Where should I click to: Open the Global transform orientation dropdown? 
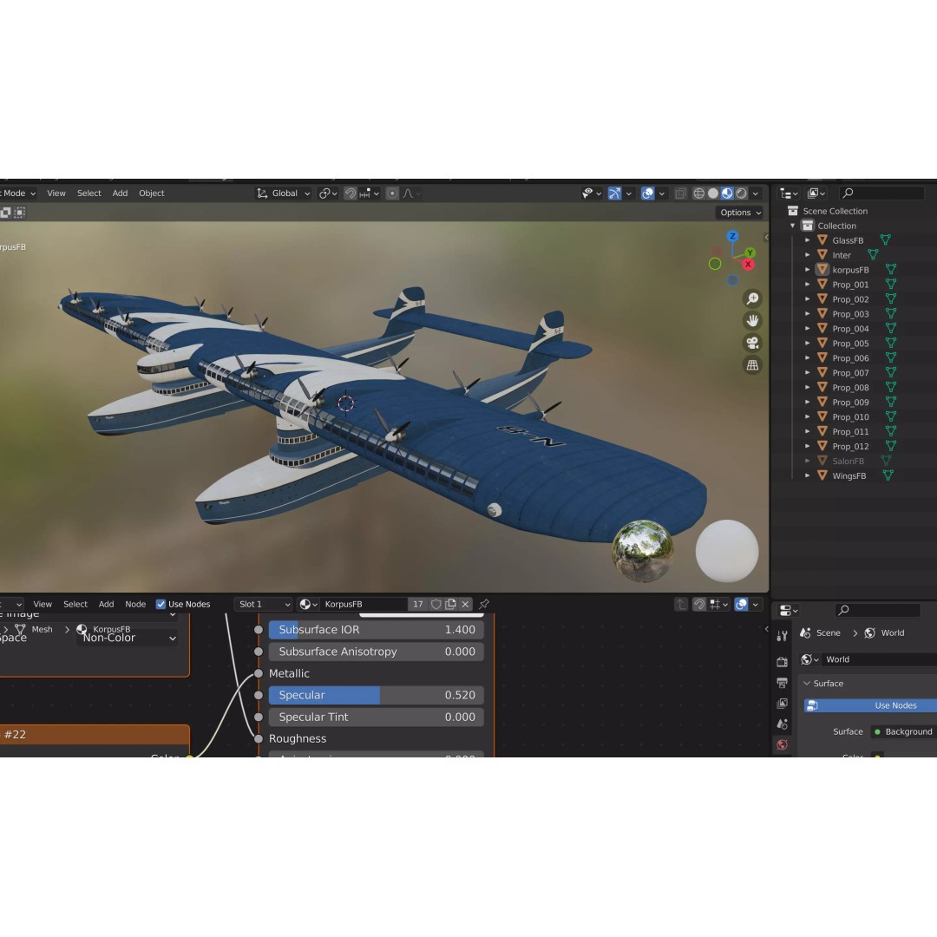click(x=283, y=193)
